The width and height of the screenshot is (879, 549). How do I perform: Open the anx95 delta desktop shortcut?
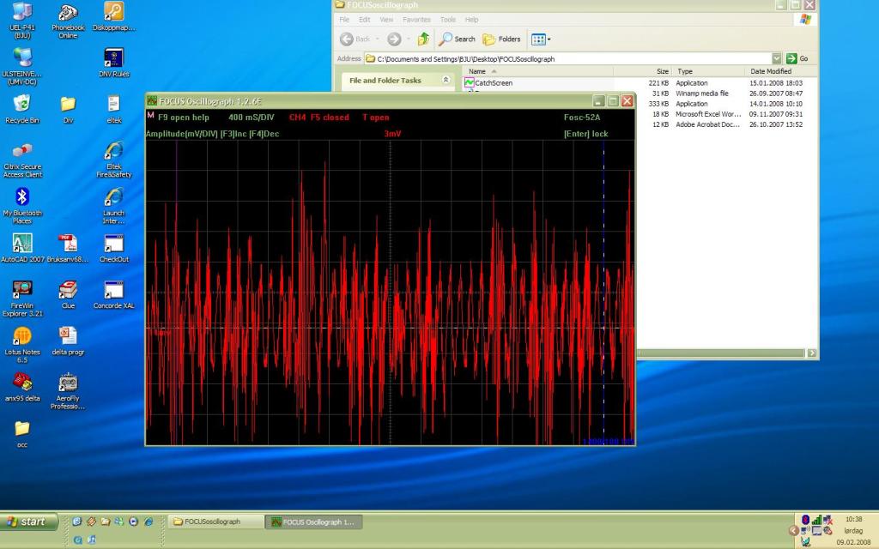pyautogui.click(x=22, y=387)
